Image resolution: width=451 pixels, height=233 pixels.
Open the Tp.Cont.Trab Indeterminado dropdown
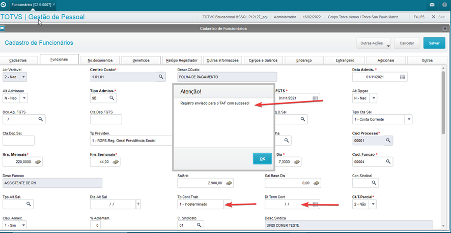[x=228, y=204]
